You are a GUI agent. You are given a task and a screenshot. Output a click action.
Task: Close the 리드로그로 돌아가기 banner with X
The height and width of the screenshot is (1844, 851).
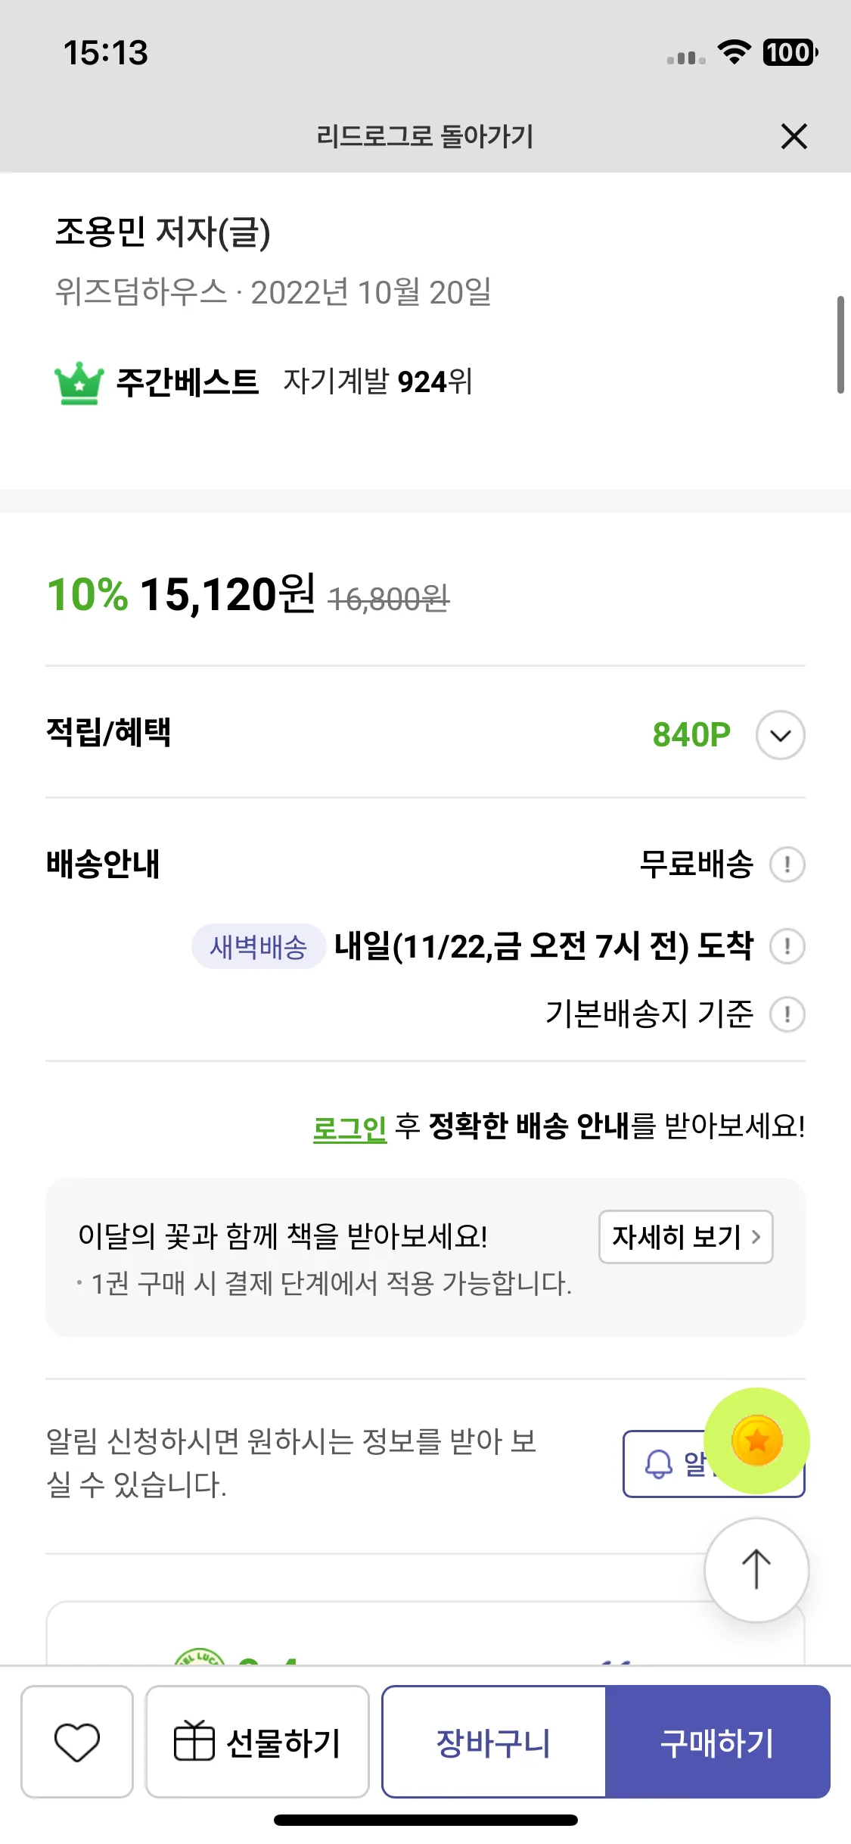[x=794, y=136]
